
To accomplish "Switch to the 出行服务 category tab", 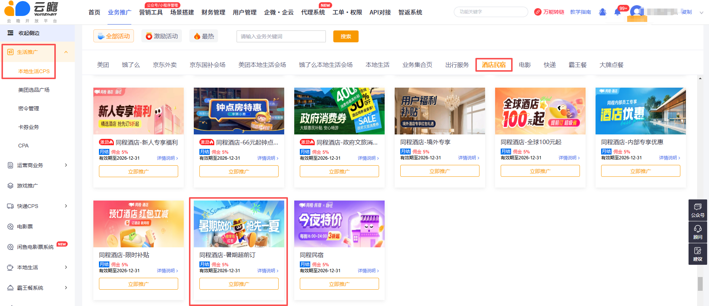I will coord(457,65).
